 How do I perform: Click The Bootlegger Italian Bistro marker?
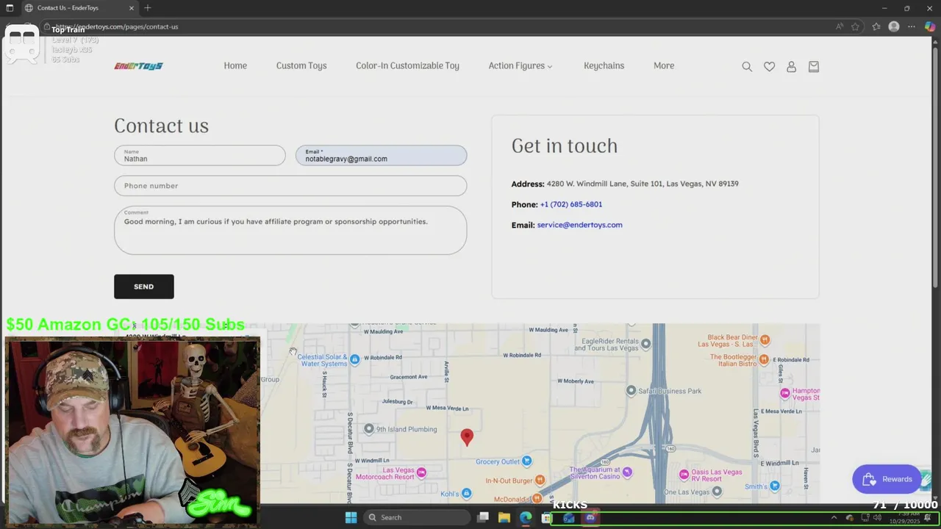(765, 359)
